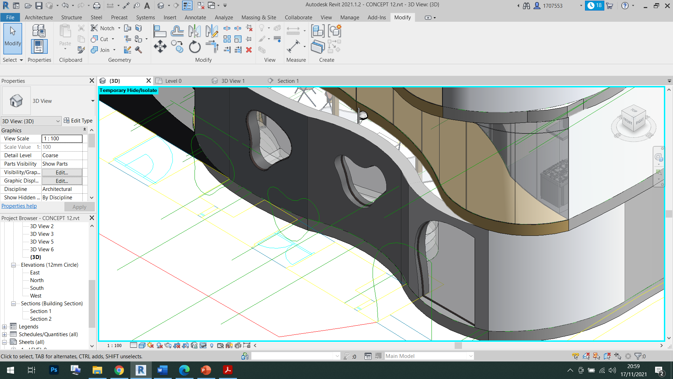The width and height of the screenshot is (673, 379).
Task: Activate the Rotate tool
Action: click(195, 47)
